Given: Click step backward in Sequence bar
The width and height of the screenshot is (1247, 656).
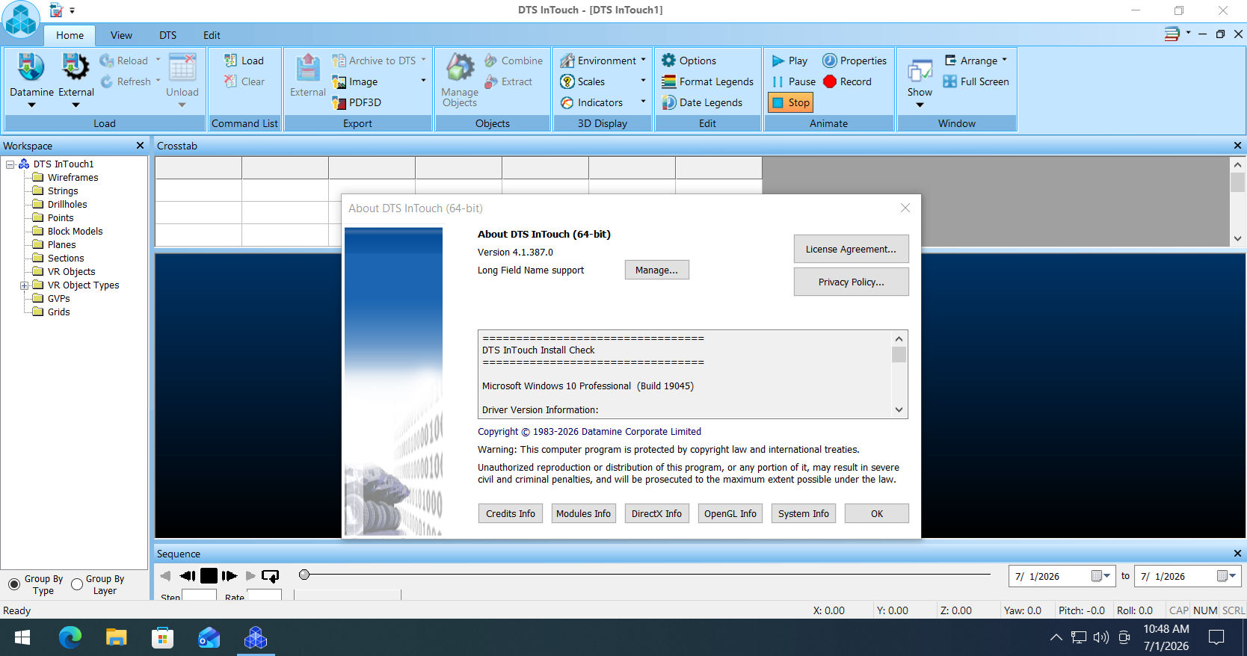Looking at the screenshot, I should click(x=187, y=575).
